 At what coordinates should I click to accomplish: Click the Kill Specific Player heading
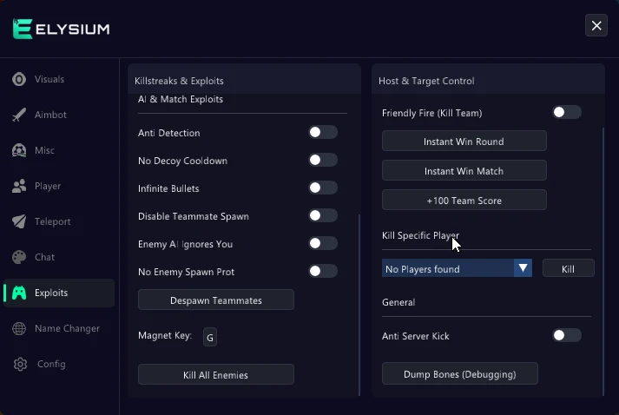point(420,235)
